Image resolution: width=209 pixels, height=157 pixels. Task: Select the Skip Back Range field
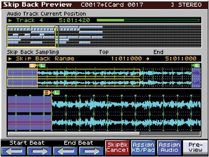tap(45, 58)
